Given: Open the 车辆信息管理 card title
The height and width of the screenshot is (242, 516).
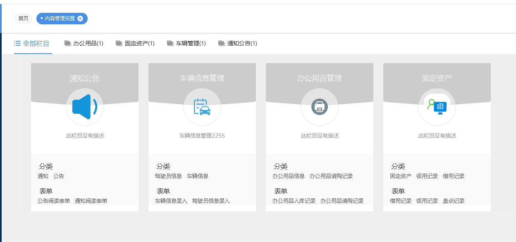Looking at the screenshot, I should click(202, 78).
